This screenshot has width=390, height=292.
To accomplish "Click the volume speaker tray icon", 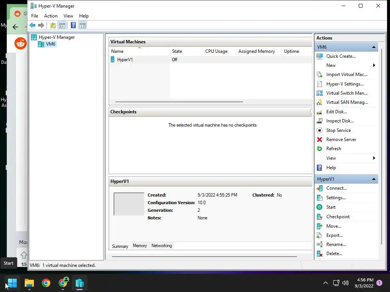I will click(345, 283).
